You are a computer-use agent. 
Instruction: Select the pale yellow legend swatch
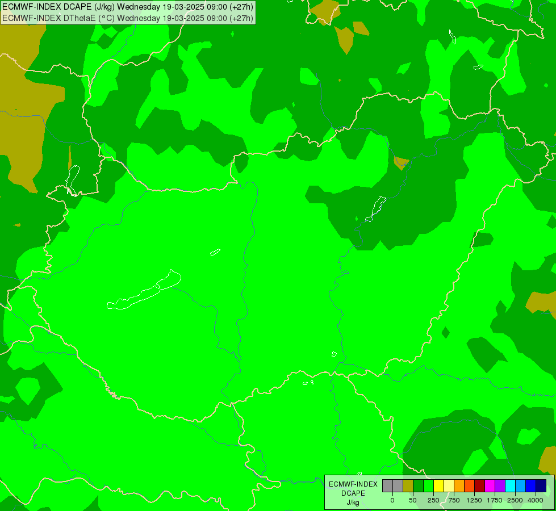click(449, 486)
